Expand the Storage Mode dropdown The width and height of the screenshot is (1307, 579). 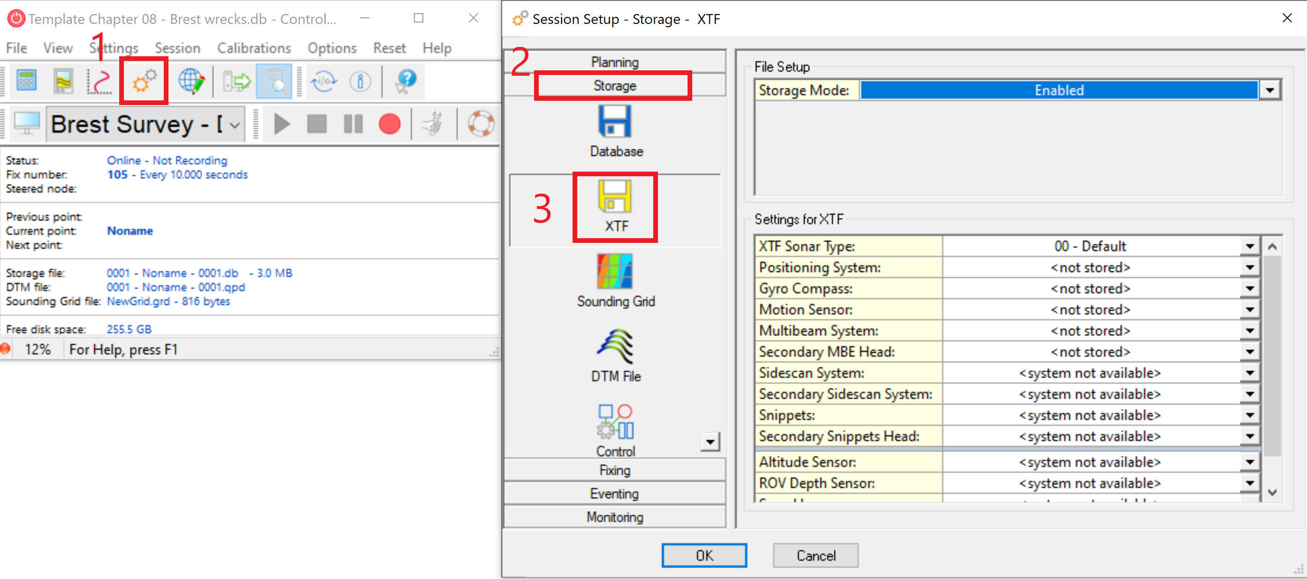[x=1269, y=91]
